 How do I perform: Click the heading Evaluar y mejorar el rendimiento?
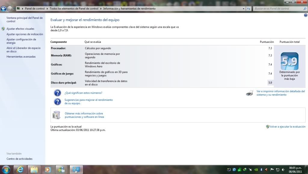tap(85, 20)
